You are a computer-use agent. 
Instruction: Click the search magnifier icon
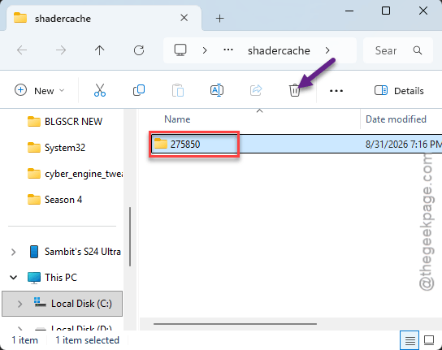tap(418, 50)
